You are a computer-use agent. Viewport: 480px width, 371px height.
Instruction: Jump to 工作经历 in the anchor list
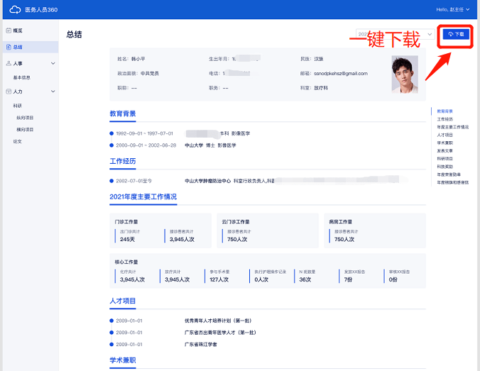point(444,119)
